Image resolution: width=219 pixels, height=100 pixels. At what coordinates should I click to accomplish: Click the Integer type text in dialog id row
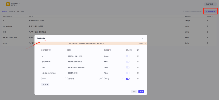(x=107, y=56)
